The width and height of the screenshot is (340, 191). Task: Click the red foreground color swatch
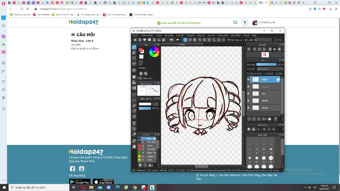tap(140, 50)
